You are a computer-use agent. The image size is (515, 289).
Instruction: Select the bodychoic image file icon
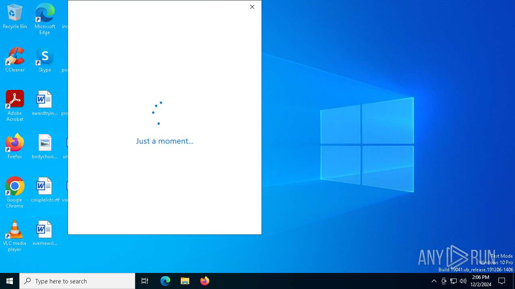click(x=45, y=147)
